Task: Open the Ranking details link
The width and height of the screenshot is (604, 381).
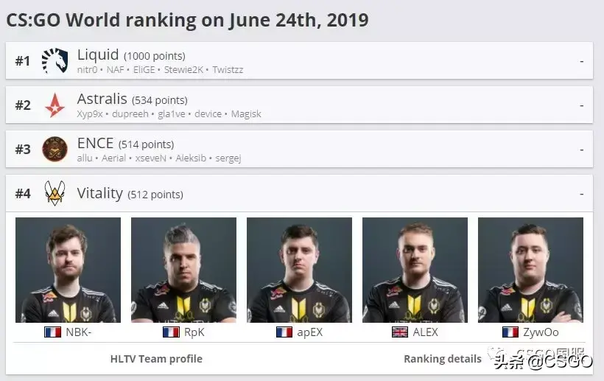Action: tap(442, 359)
